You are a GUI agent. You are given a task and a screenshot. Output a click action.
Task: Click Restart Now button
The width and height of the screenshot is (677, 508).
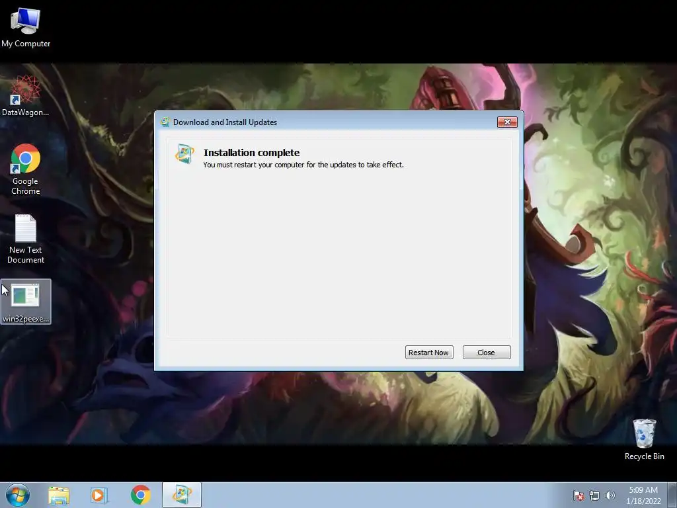point(428,353)
